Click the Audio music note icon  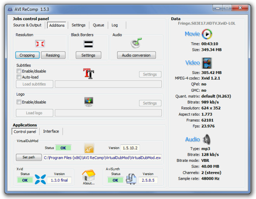[x=136, y=43]
